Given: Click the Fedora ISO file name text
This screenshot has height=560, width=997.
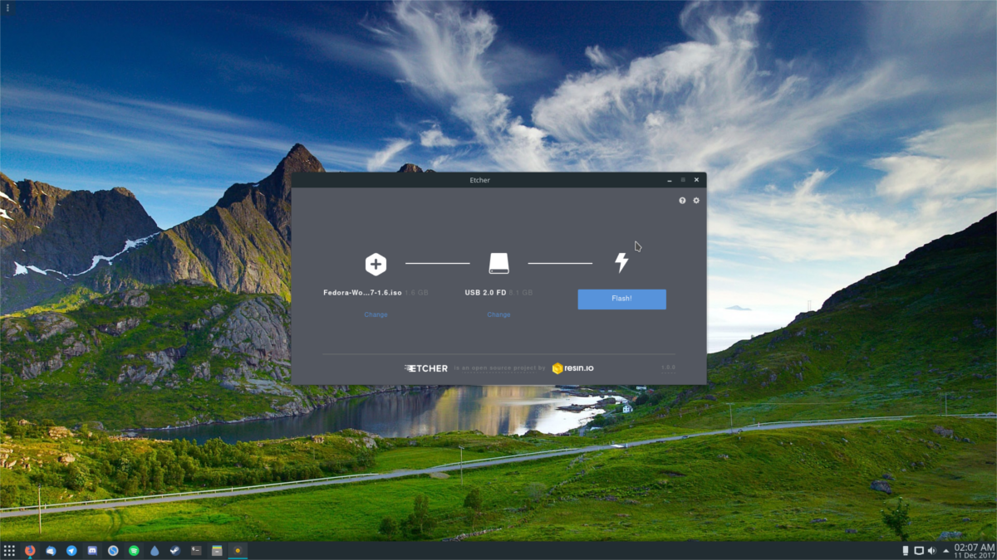Looking at the screenshot, I should 363,292.
